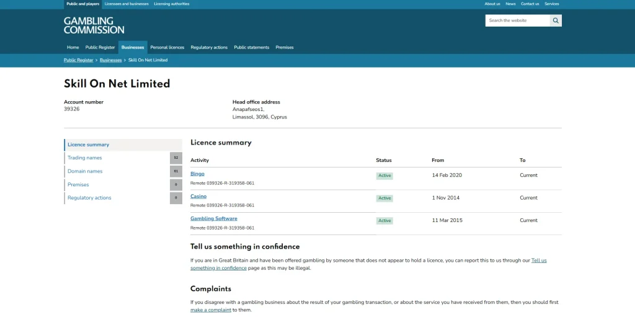
Task: Click Current in the Bingo row
Action: pos(528,176)
